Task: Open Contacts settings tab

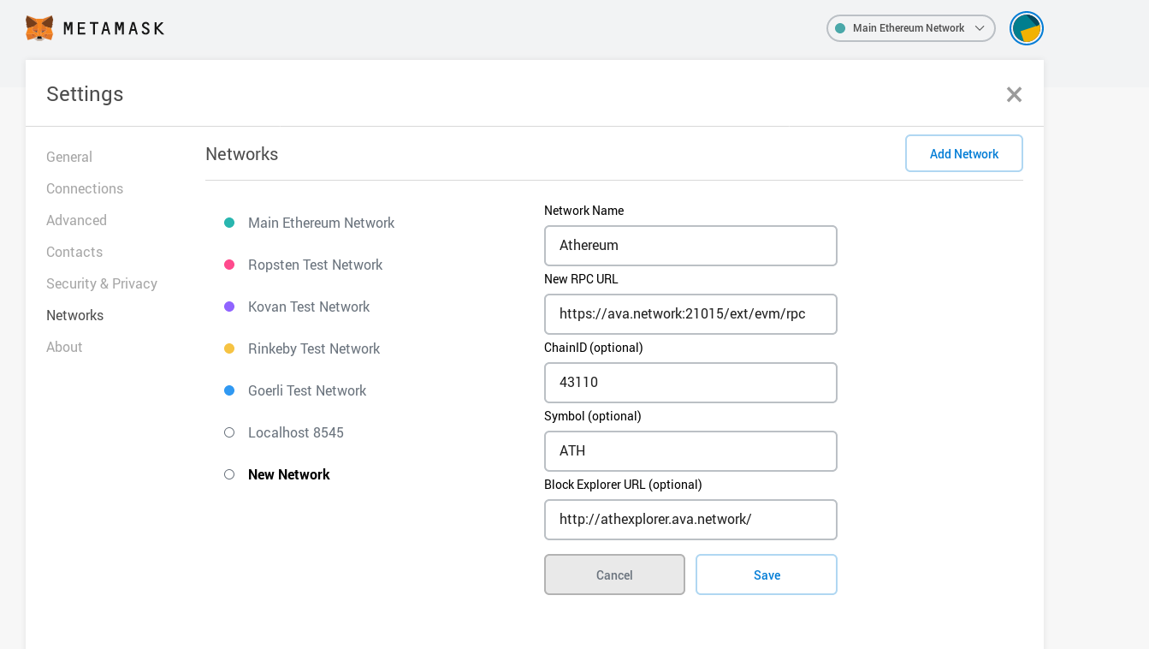Action: tap(74, 252)
